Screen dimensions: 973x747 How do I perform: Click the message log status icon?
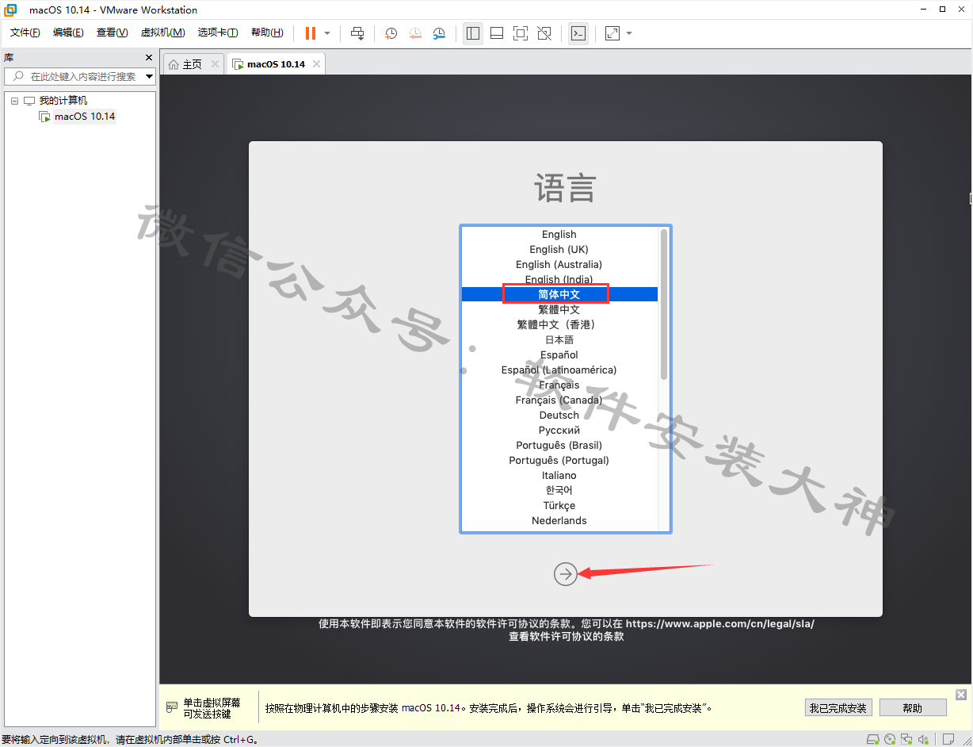tap(948, 739)
